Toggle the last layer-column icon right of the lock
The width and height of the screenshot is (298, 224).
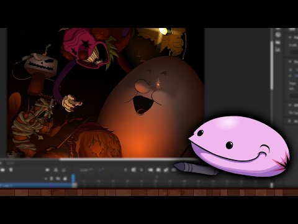[65, 179]
